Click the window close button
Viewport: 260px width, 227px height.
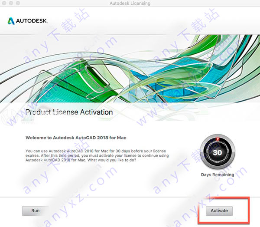(4, 3)
